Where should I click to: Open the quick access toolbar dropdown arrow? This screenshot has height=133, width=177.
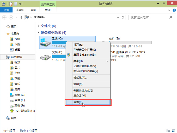[21, 4]
